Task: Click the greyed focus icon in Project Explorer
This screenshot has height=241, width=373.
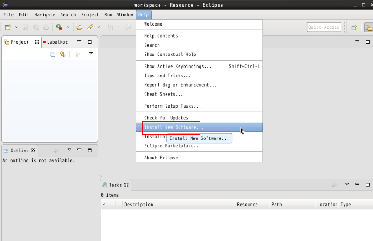Action: 77,55
